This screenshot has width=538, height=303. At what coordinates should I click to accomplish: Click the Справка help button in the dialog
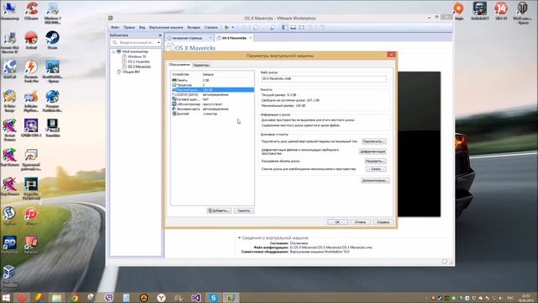coord(383,222)
